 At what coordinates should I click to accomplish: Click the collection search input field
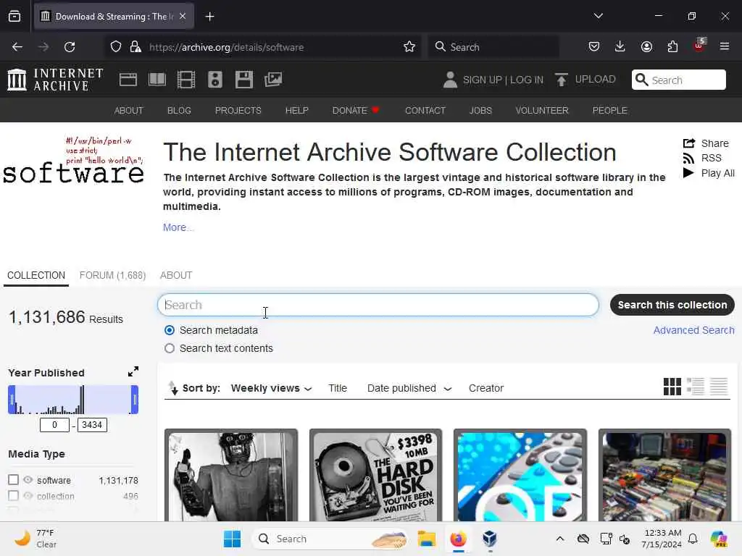(378, 305)
